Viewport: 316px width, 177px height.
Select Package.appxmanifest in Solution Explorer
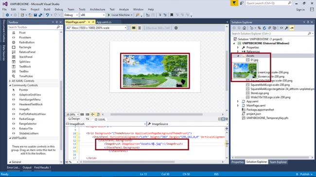coord(260,110)
